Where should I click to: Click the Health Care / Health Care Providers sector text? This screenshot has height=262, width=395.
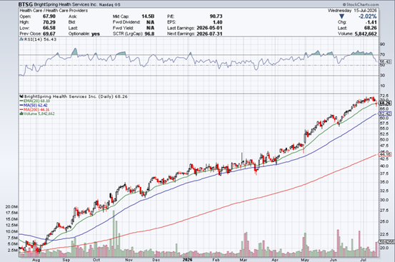pos(54,11)
